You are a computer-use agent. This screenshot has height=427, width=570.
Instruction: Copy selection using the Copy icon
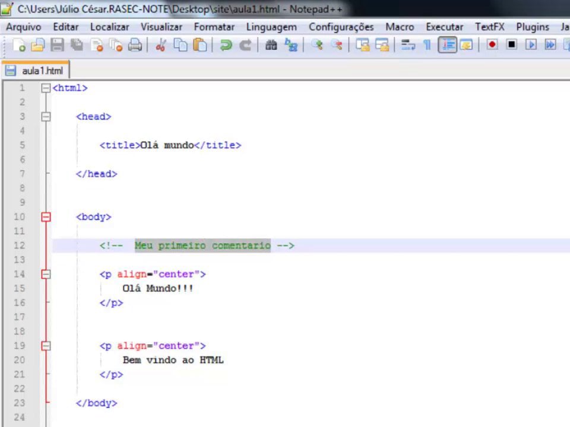coord(180,46)
